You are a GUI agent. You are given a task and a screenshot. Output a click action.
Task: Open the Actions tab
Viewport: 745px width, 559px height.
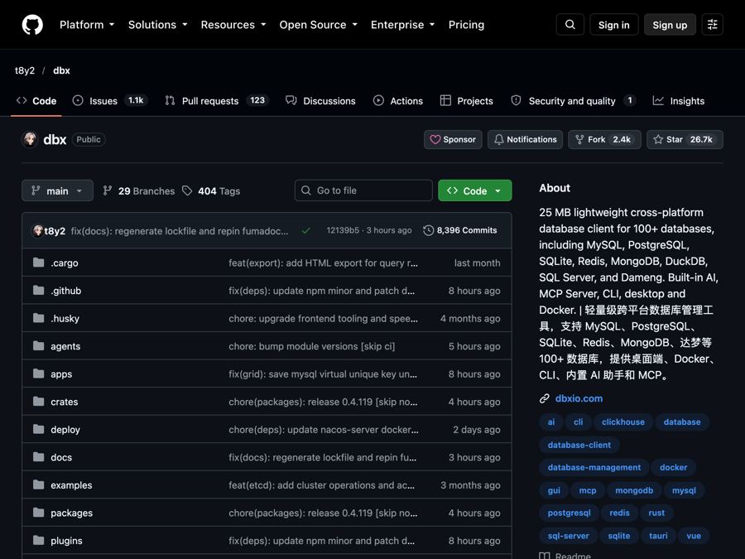pos(398,101)
